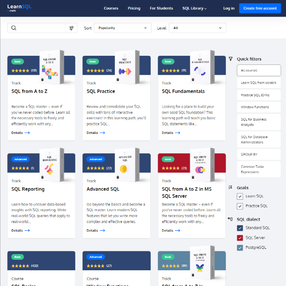Viewport: 286px width, 286px height.
Task: Uncheck the SQL Server dialect checkbox
Action: [x=240, y=238]
